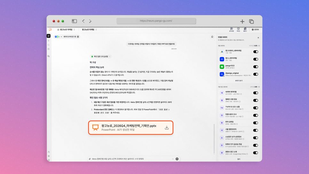Open the 팡고뉴로_2026Q4_마케팅전략_기획안.pptx file card
The width and height of the screenshot is (309, 174).
point(131,128)
